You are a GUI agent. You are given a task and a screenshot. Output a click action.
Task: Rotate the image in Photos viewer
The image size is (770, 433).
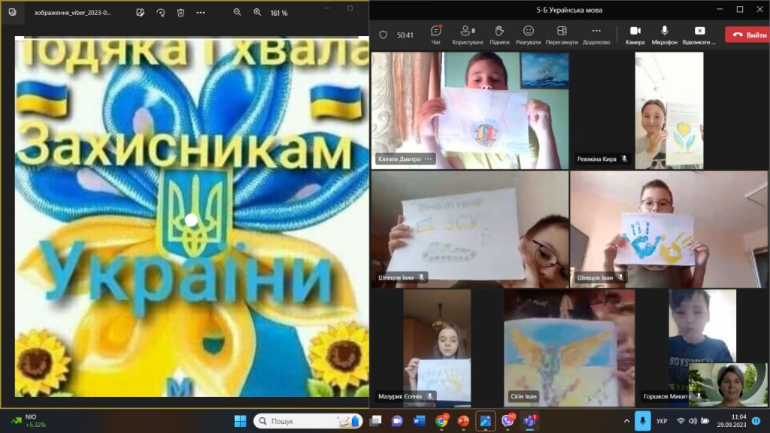click(x=160, y=13)
